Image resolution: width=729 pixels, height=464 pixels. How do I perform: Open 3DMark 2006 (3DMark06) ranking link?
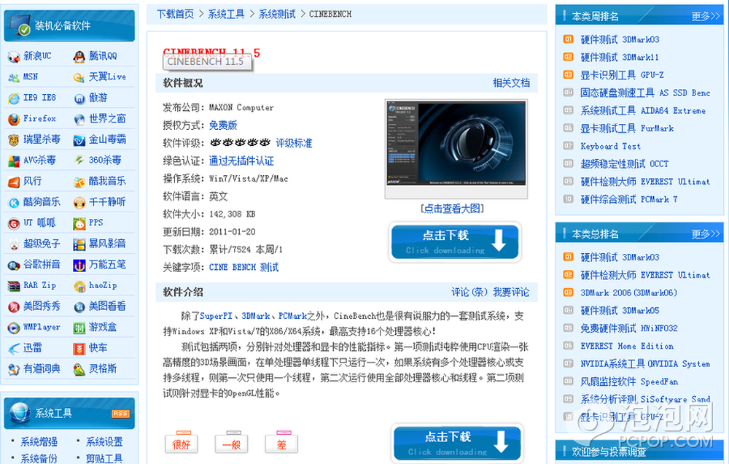(x=628, y=293)
